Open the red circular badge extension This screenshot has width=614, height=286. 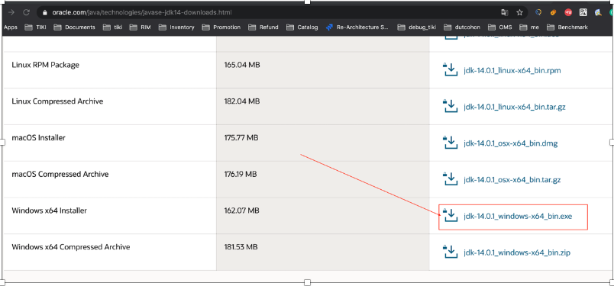click(x=568, y=12)
